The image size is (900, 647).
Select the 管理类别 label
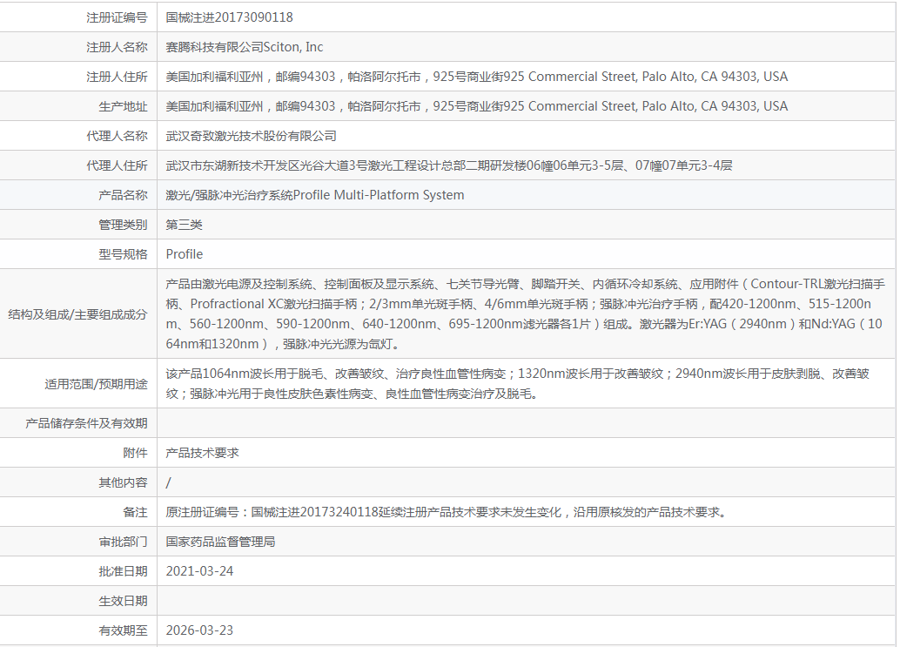[123, 225]
